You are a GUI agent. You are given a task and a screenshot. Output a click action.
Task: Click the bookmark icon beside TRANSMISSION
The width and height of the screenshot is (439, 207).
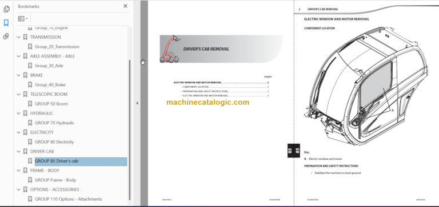coord(25,37)
